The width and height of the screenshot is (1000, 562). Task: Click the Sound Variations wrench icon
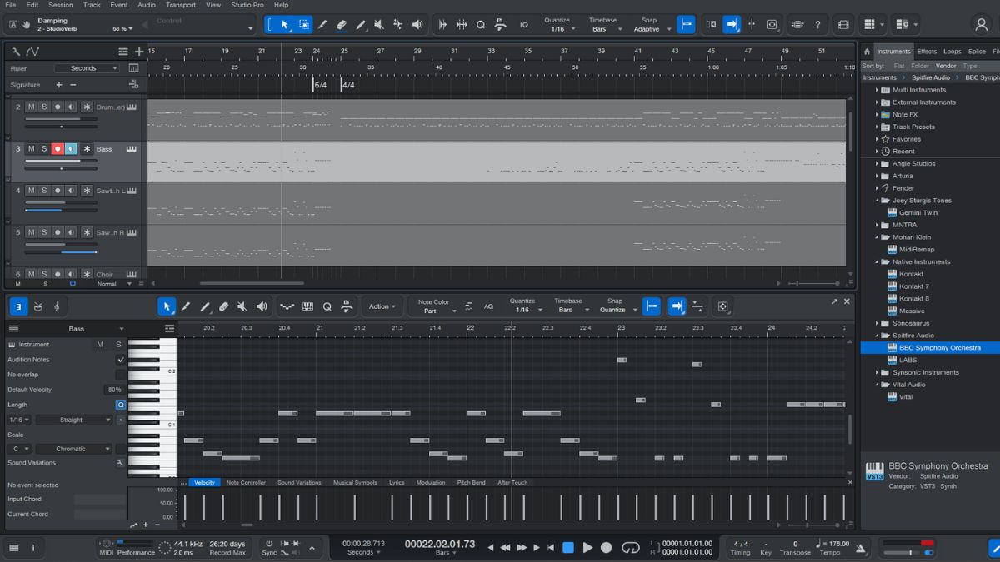pos(119,462)
